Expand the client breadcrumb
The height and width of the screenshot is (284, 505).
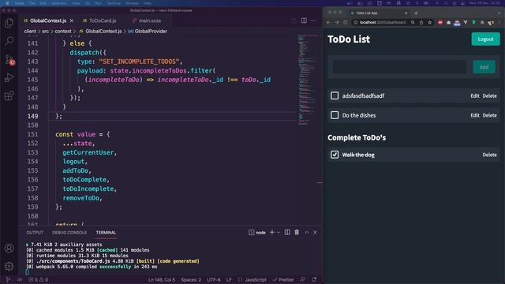(30, 32)
